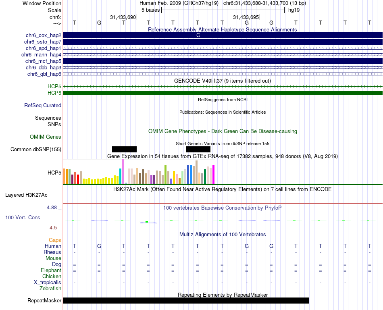This screenshot has width=383, height=310.
Task: Select the Rhesus alignment row label
Action: coord(52,252)
